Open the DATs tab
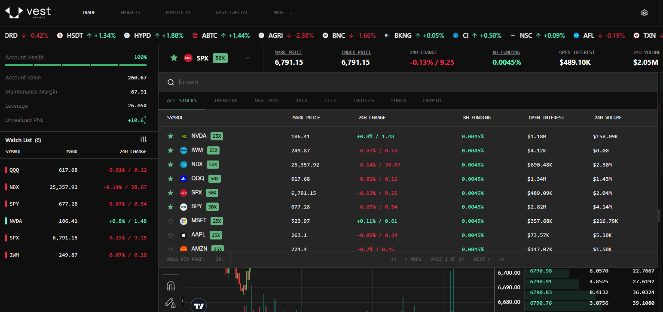The image size is (663, 312). coord(301,100)
